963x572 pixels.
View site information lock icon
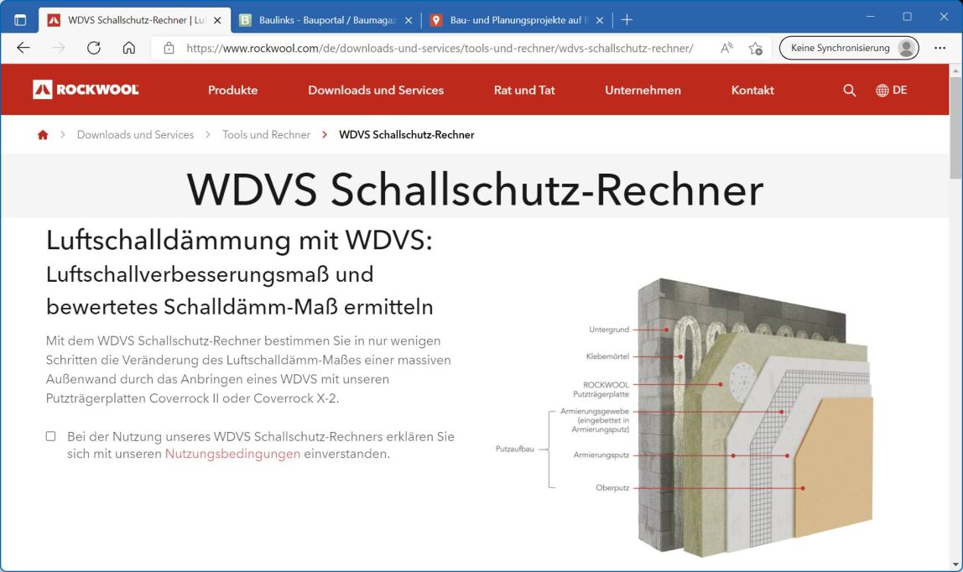(x=169, y=48)
